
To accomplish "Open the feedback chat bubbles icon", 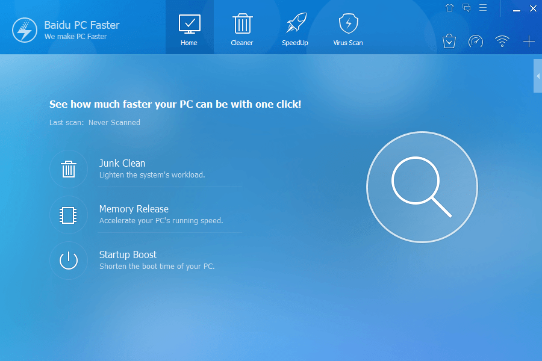I will pyautogui.click(x=466, y=8).
